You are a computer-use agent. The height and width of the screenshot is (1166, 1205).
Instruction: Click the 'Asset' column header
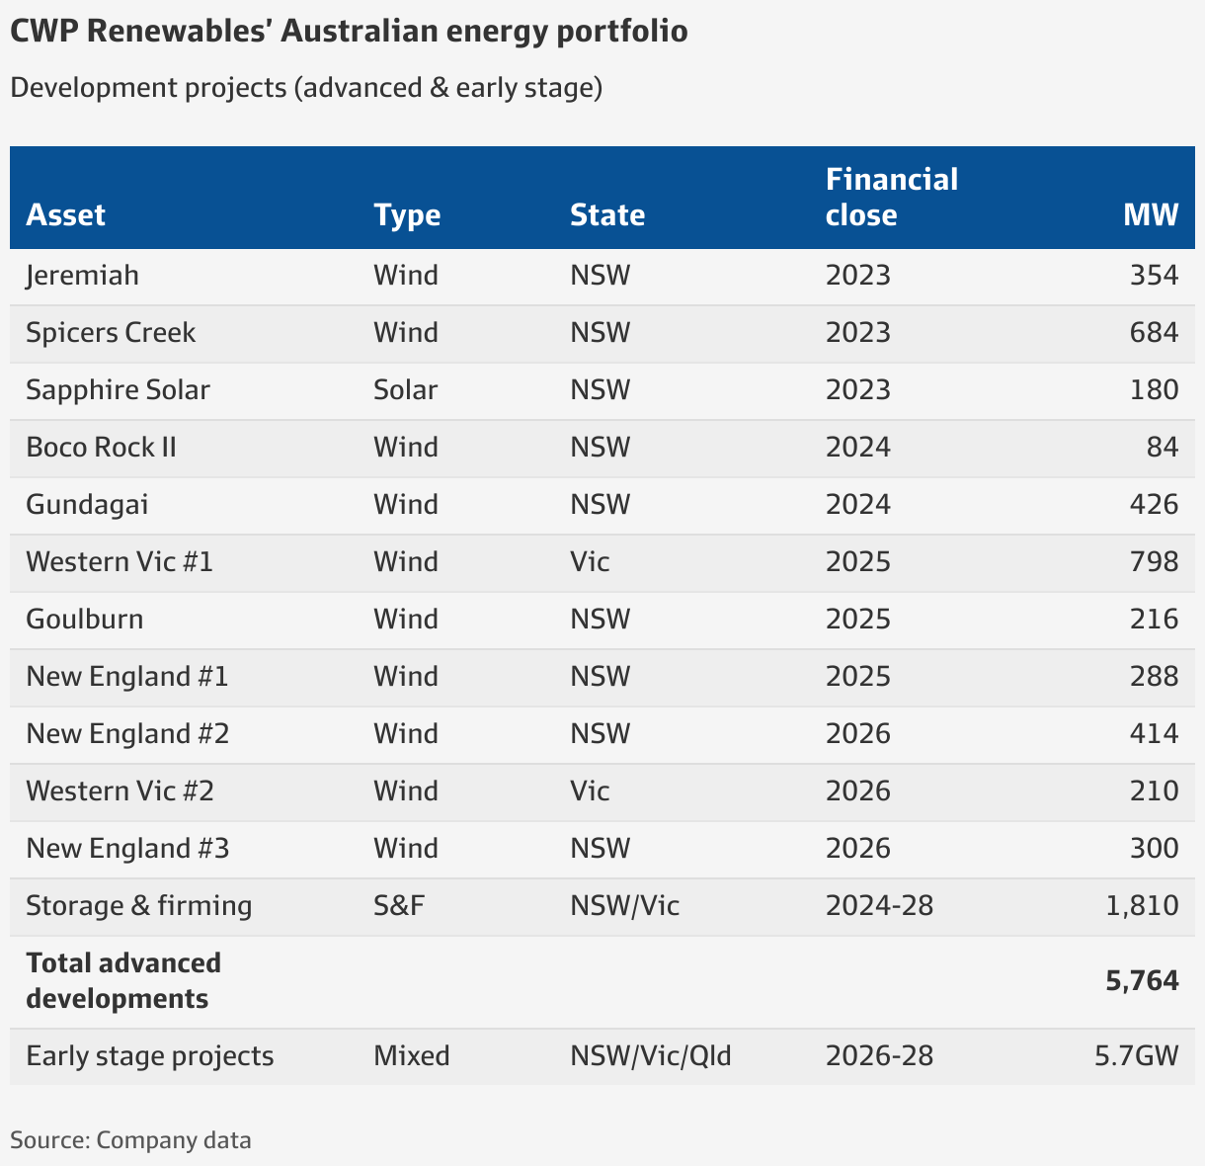(x=65, y=214)
